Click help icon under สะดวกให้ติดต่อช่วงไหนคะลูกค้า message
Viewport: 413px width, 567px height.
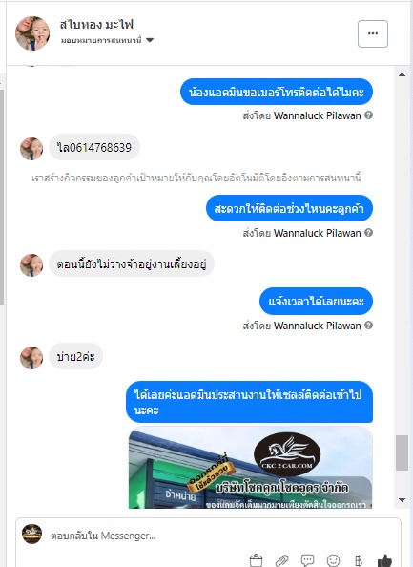click(x=368, y=233)
